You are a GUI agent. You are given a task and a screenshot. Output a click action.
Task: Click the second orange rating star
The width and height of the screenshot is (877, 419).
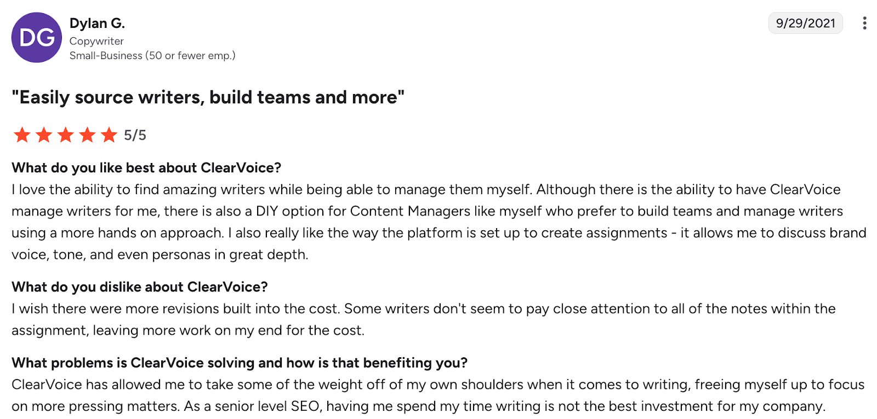pyautogui.click(x=44, y=135)
